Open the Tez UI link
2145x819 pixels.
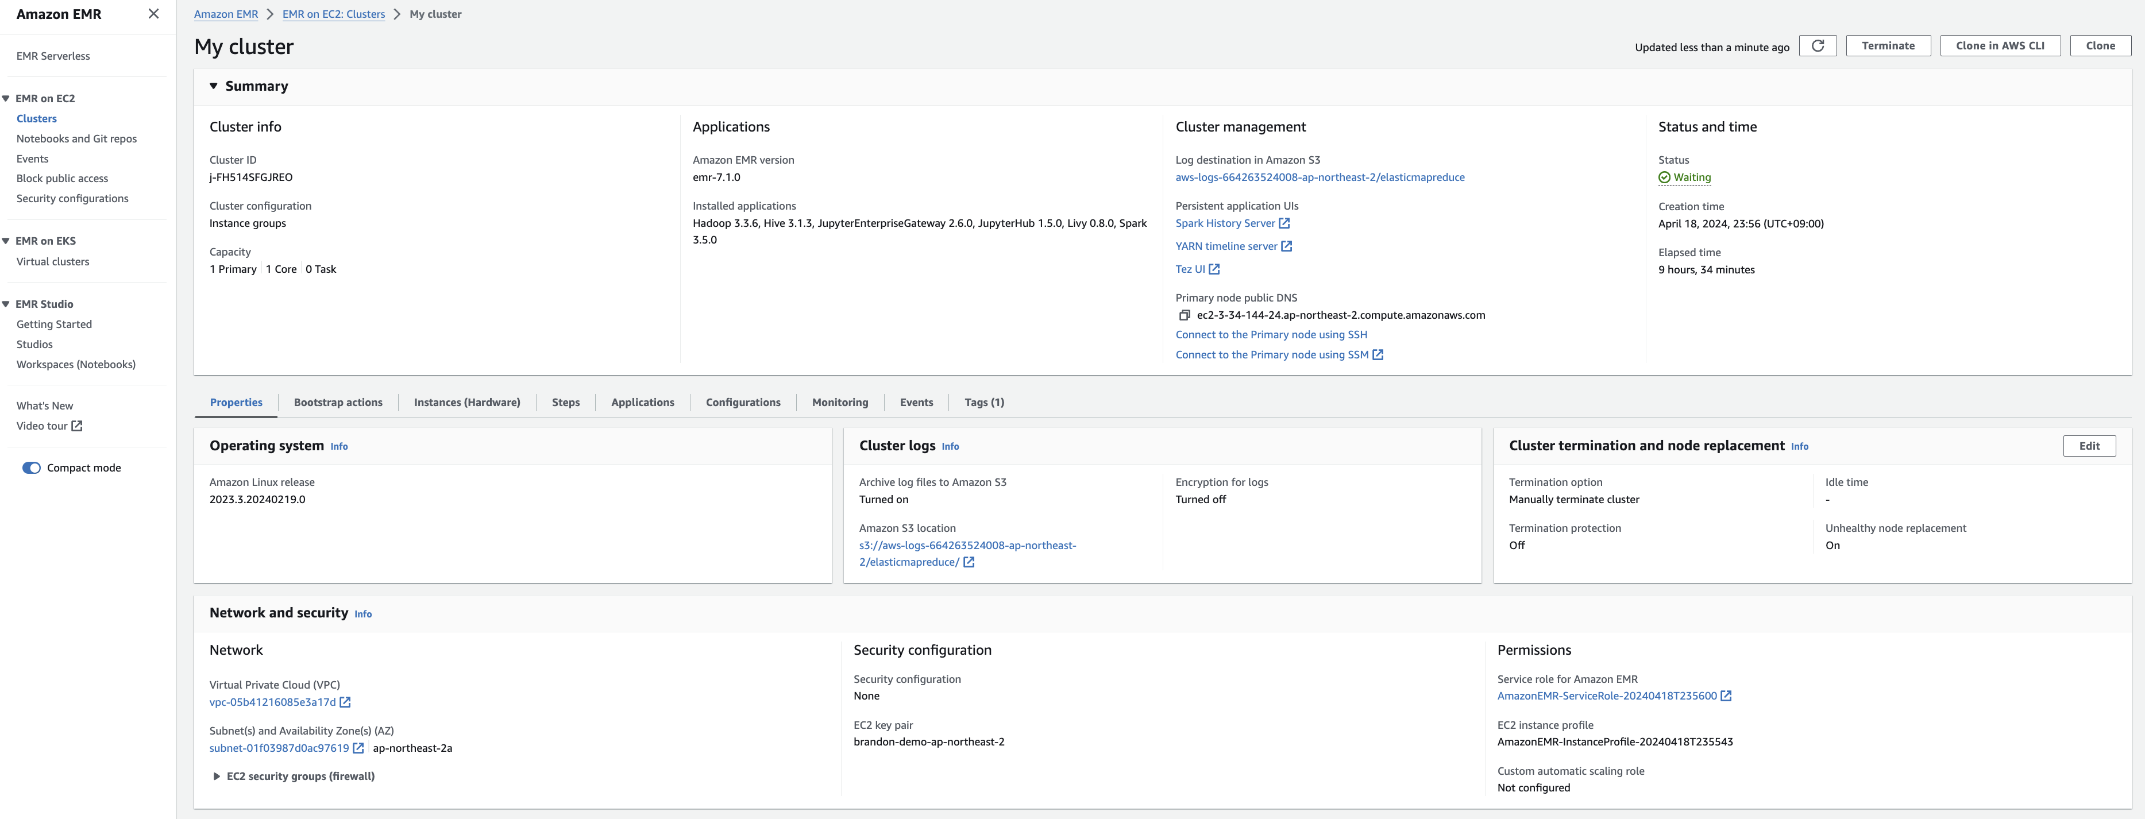click(1190, 269)
